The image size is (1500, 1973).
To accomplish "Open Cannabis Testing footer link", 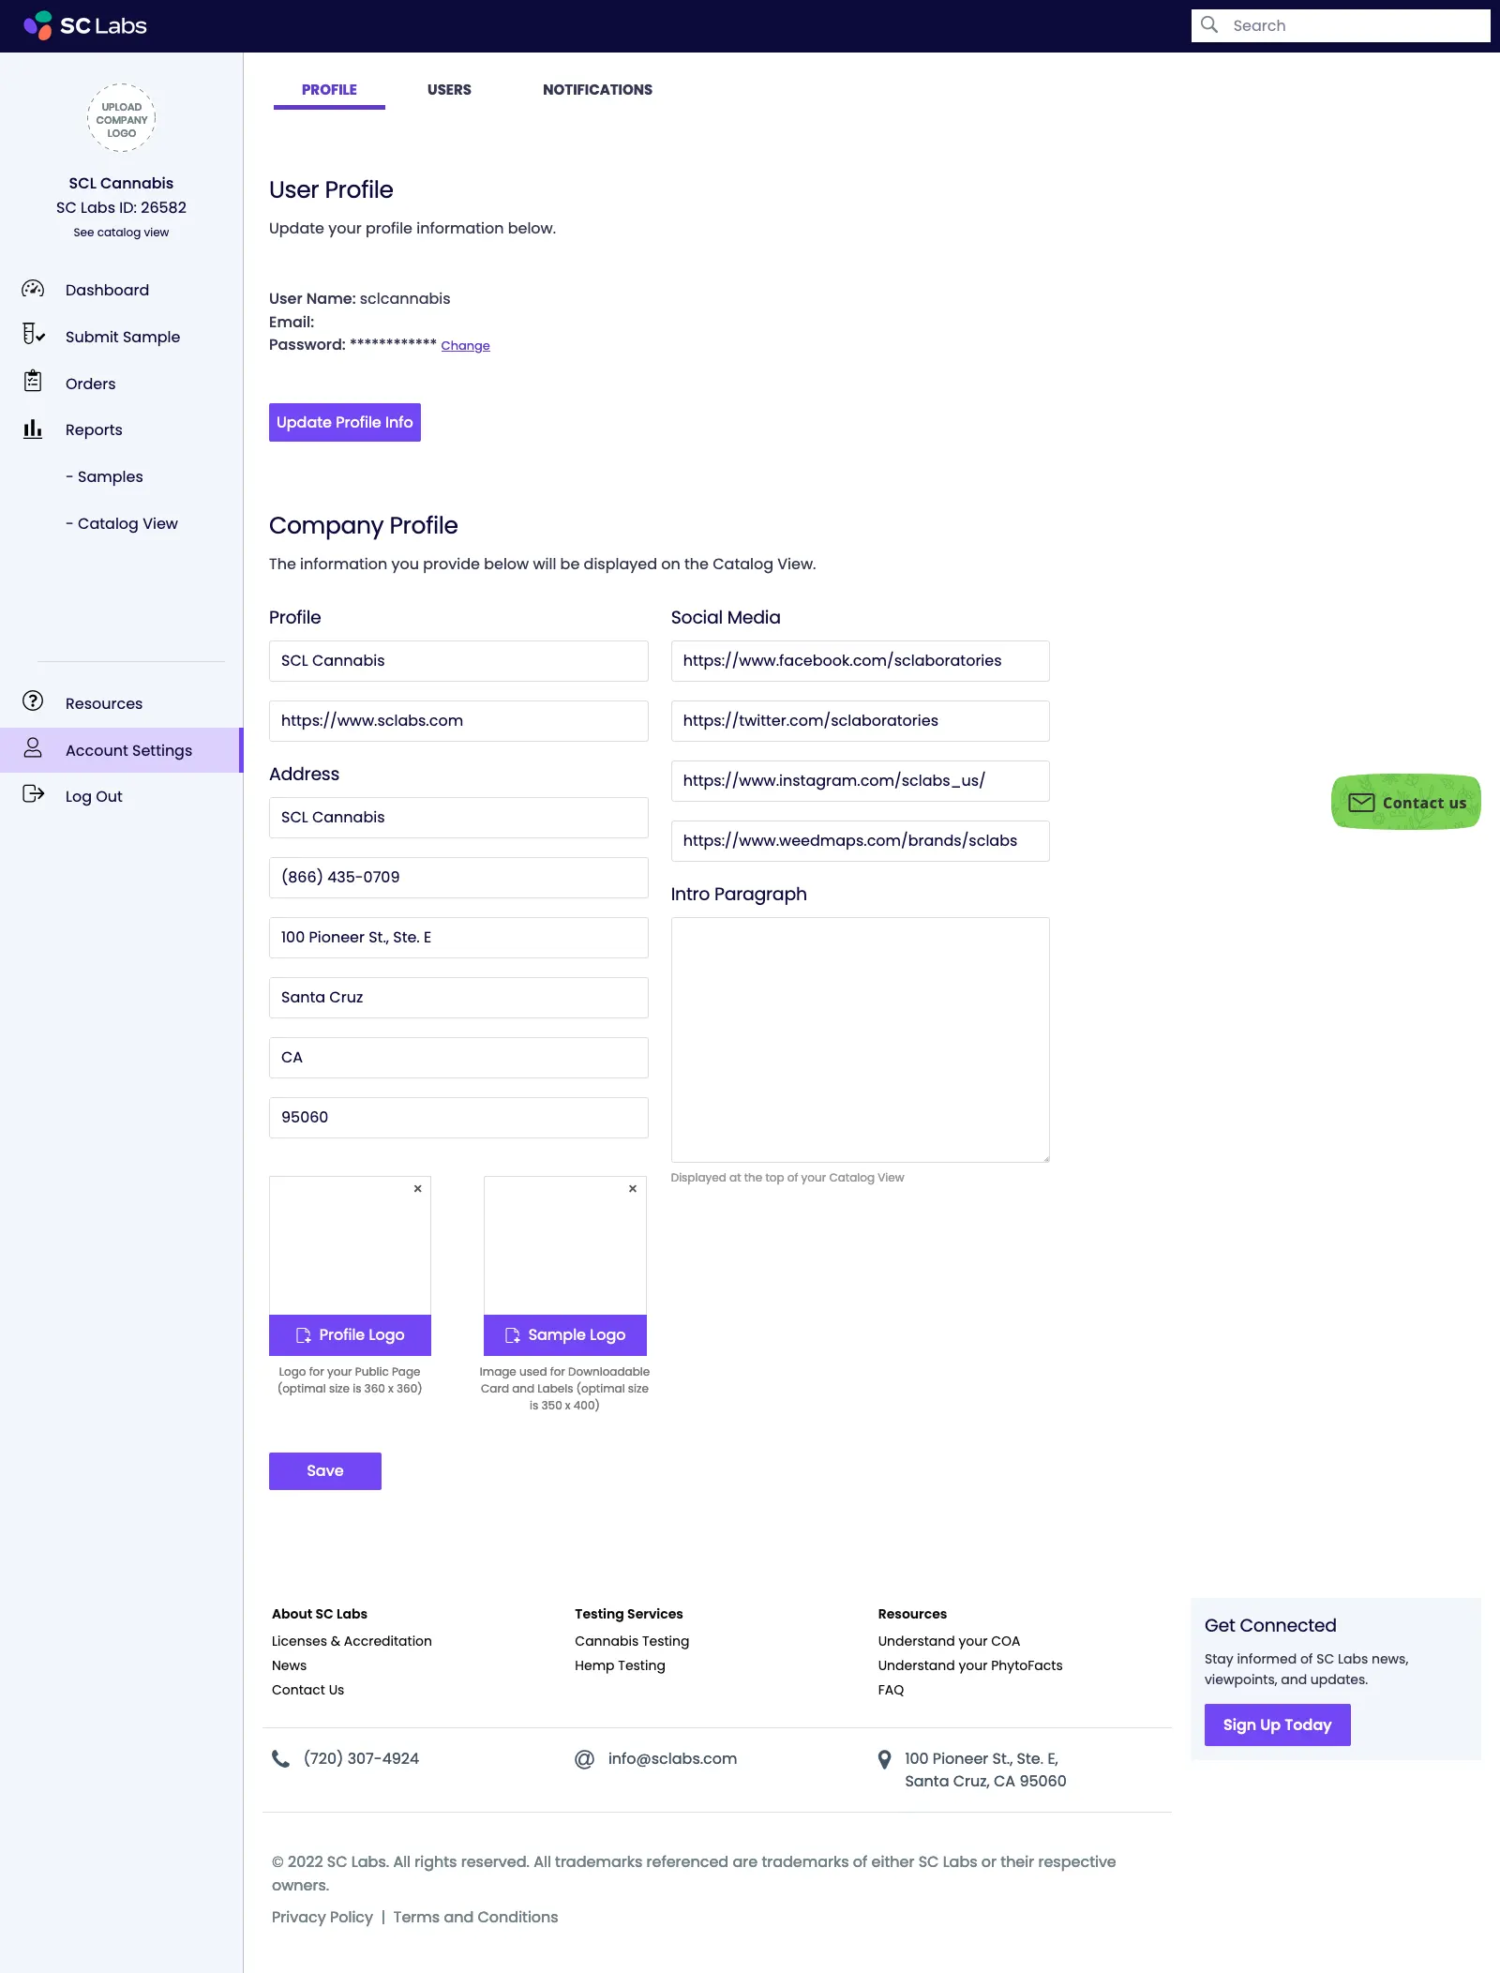I will tap(632, 1641).
